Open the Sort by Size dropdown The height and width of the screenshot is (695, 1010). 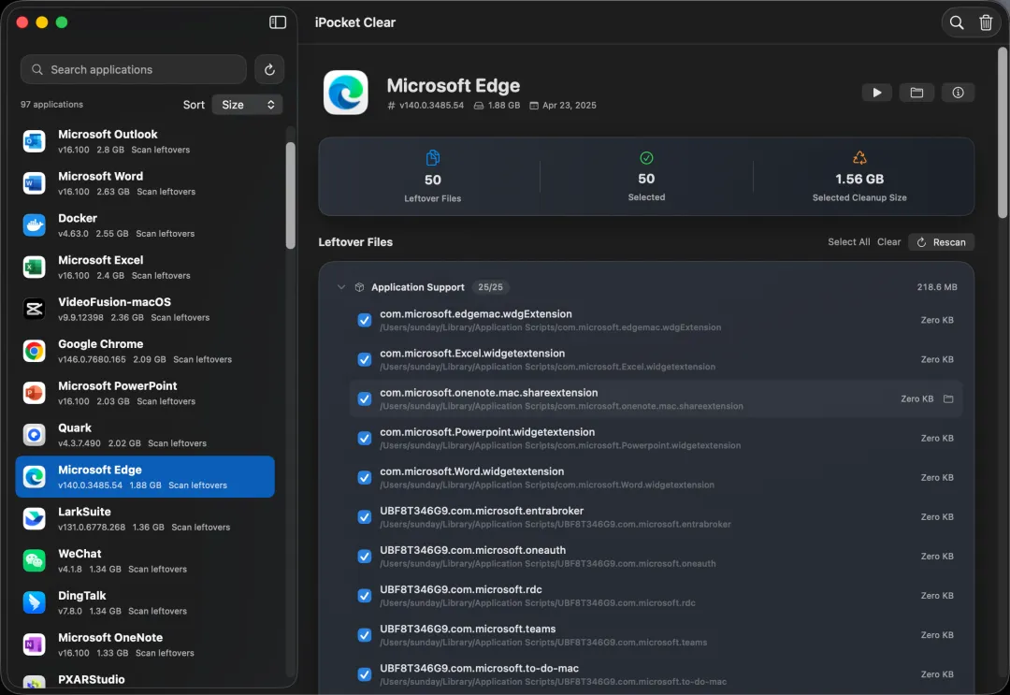pos(247,105)
